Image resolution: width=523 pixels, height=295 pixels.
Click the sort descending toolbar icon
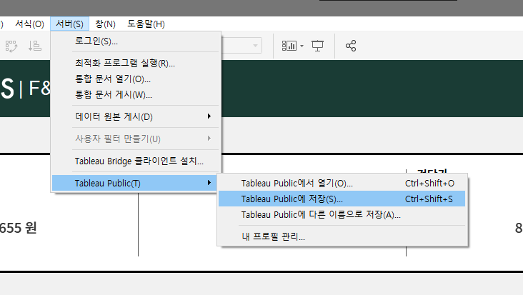coord(35,46)
